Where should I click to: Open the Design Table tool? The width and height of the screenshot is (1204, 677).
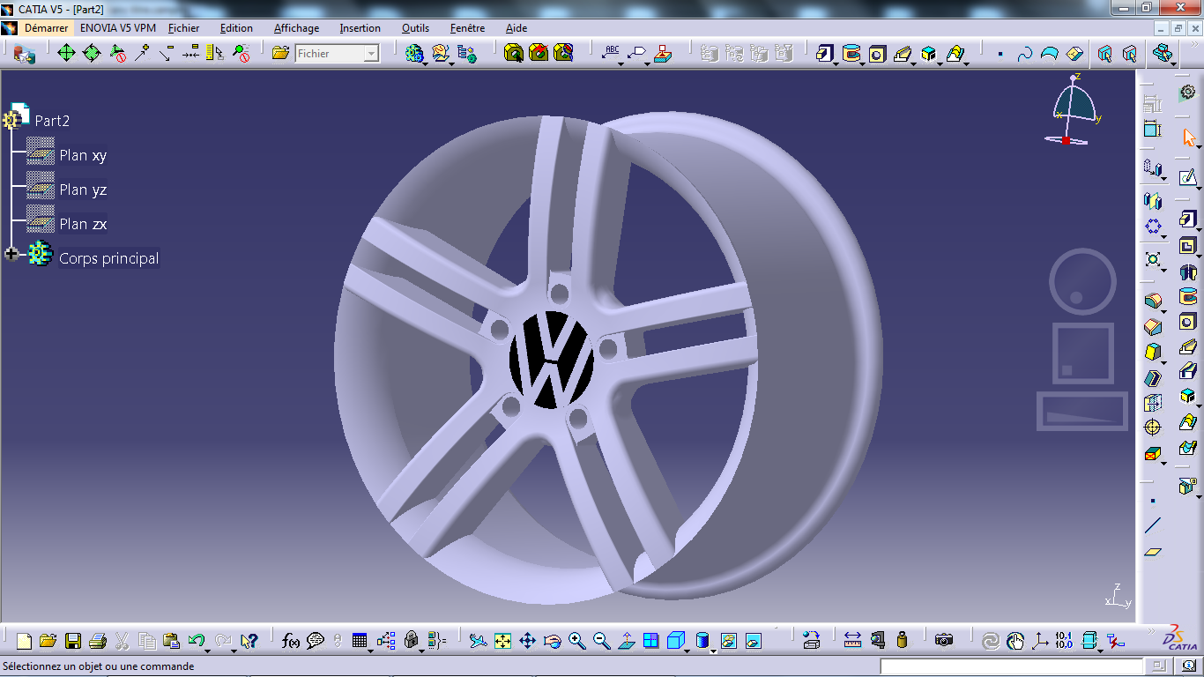coord(360,641)
